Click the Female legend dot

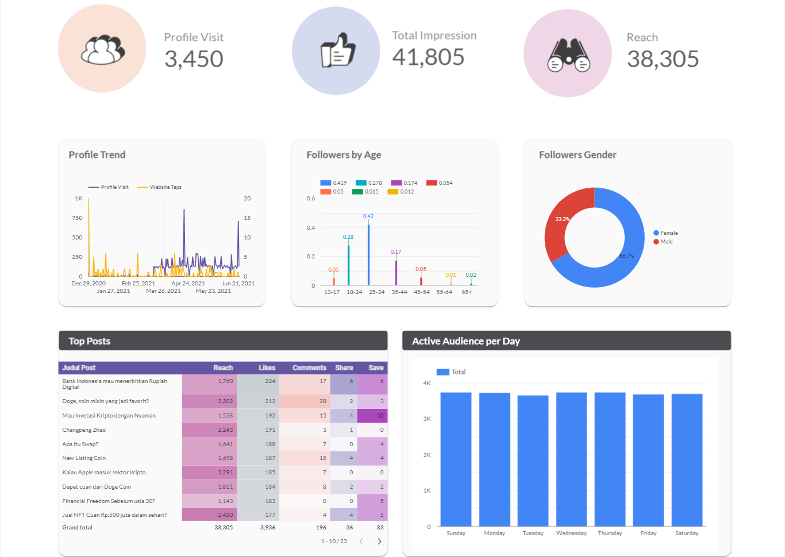(x=656, y=233)
